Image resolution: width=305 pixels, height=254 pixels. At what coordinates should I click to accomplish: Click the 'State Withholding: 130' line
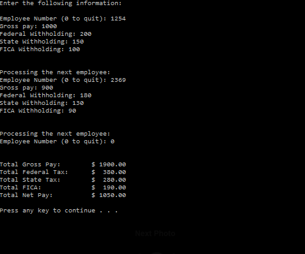[x=42, y=103]
